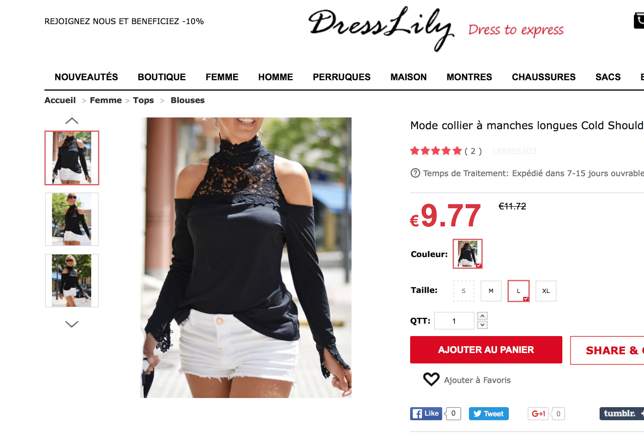The height and width of the screenshot is (445, 644).
Task: View the second product thumbnail
Action: (72, 219)
